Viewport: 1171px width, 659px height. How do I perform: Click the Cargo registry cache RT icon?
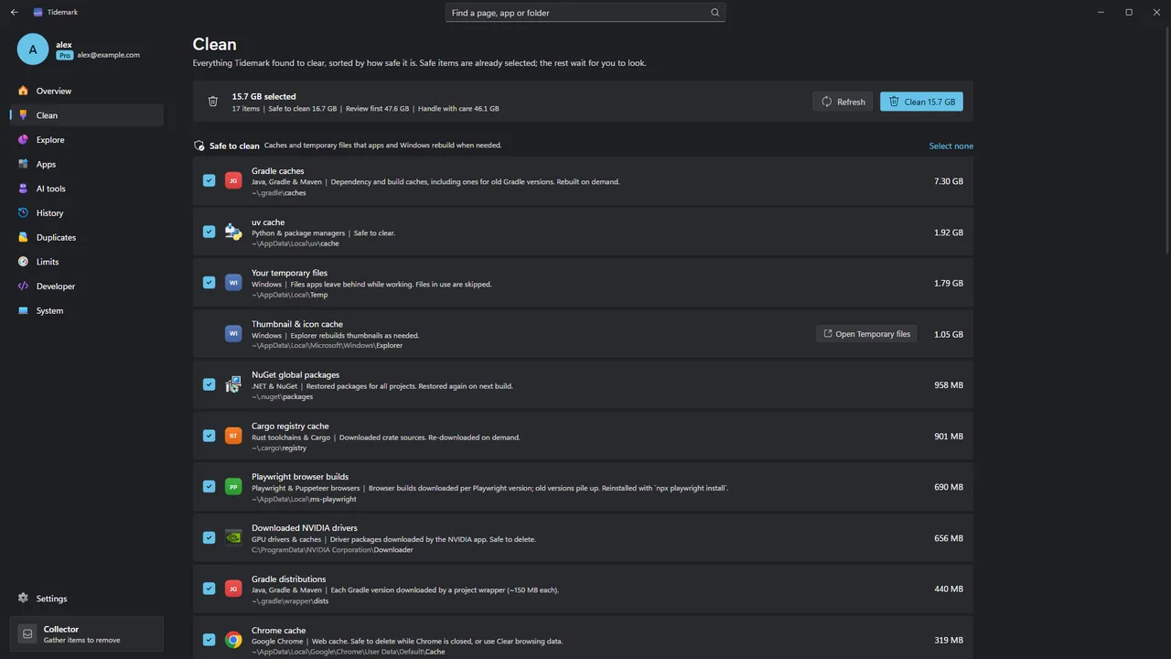[233, 436]
